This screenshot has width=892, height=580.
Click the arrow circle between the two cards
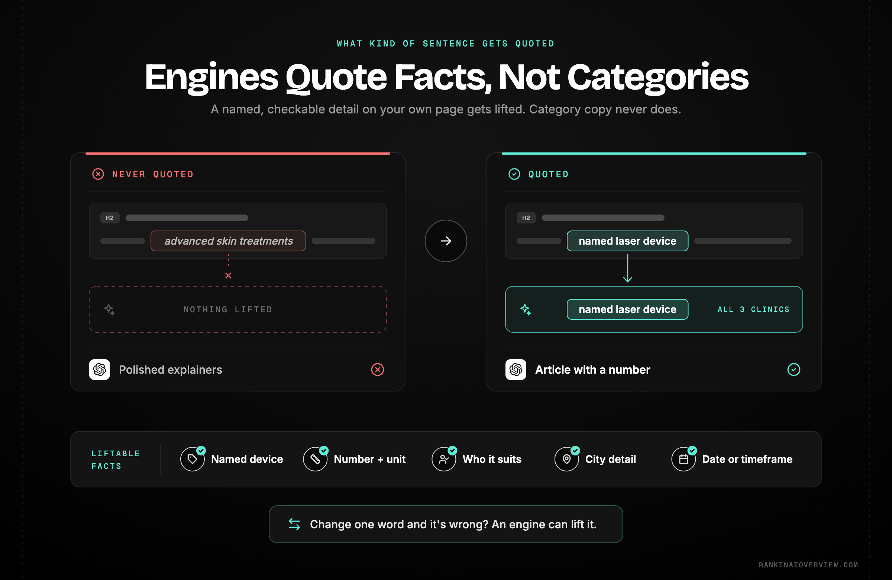tap(446, 241)
